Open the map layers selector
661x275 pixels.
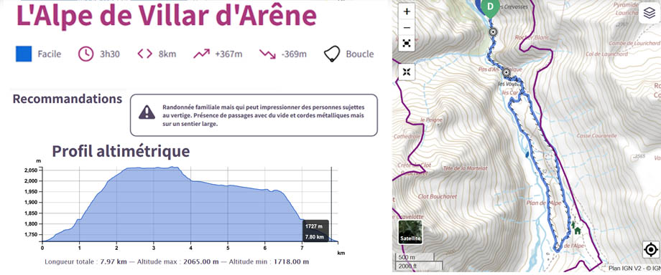[x=650, y=14]
